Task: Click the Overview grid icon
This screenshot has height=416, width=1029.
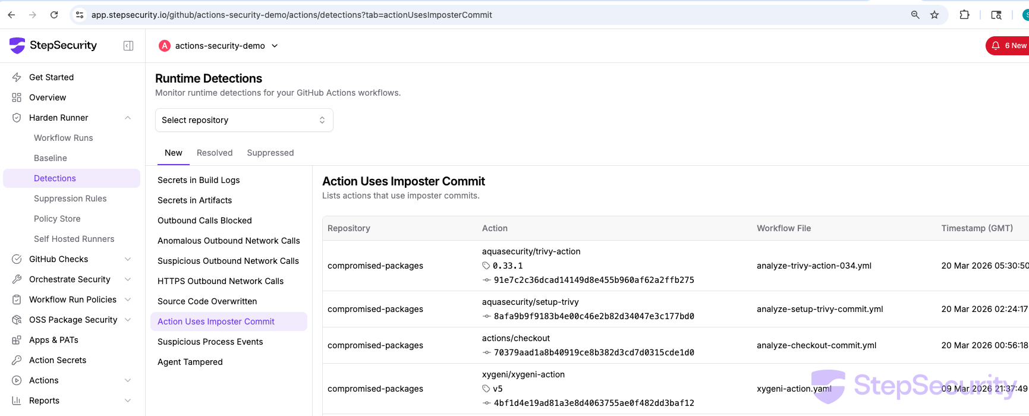Action: pyautogui.click(x=17, y=97)
